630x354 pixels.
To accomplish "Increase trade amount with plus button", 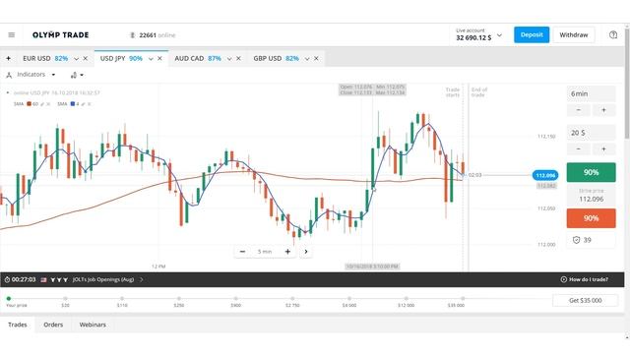I will click(603, 148).
